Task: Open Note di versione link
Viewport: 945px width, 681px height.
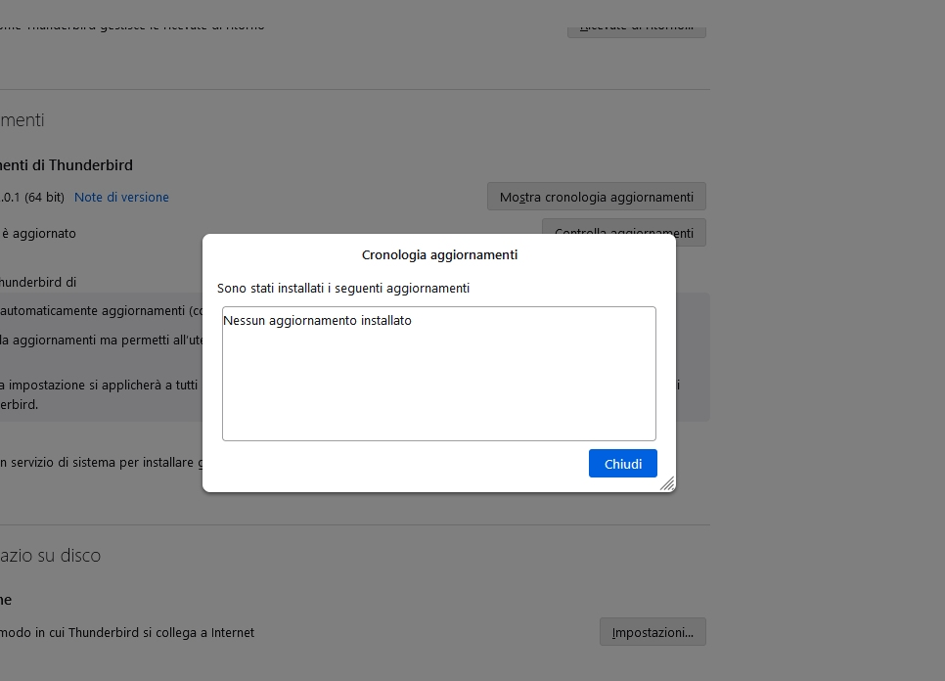Action: point(121,197)
